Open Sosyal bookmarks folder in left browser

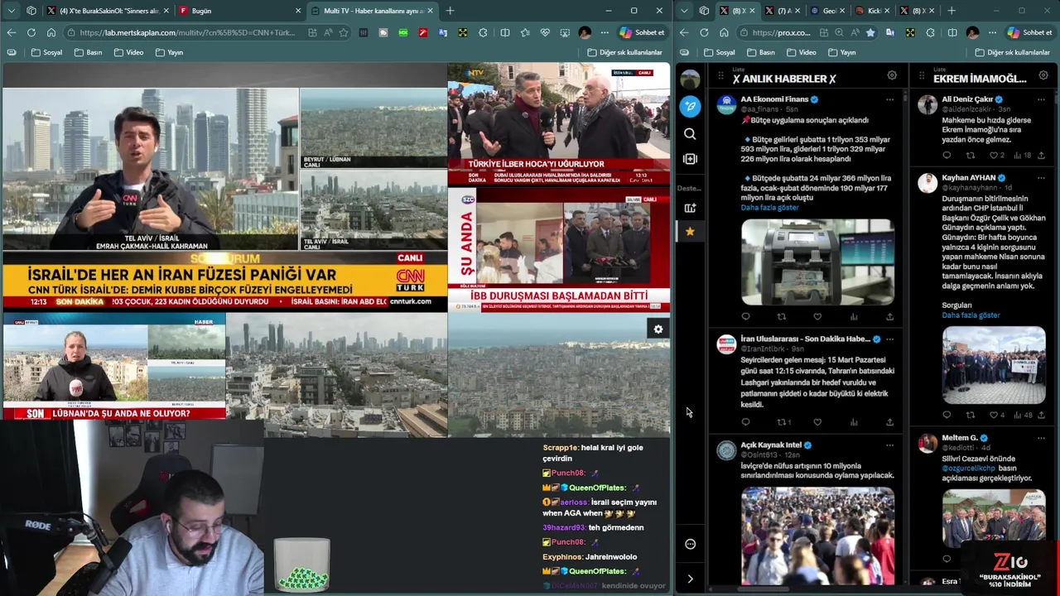pyautogui.click(x=47, y=52)
